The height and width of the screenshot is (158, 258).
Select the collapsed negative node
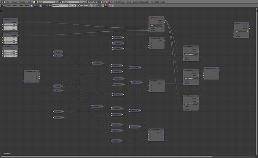118,49
